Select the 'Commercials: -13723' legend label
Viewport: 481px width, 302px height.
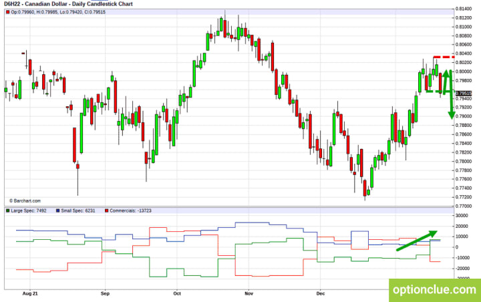[130, 210]
